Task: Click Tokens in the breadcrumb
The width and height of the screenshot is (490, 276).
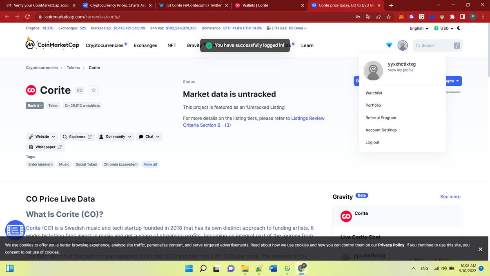Action: (x=73, y=68)
